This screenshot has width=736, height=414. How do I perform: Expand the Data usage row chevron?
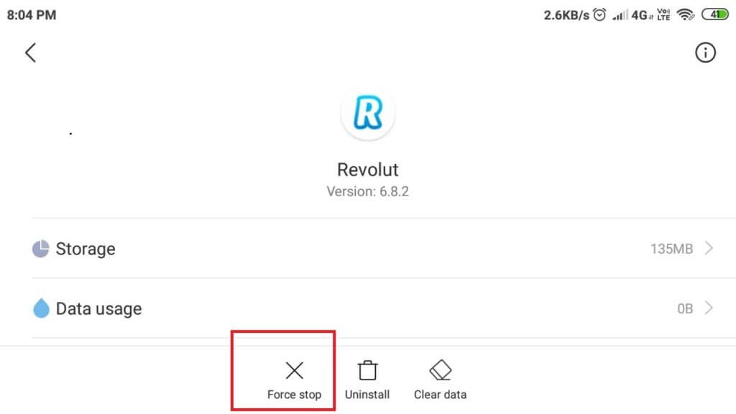point(709,308)
